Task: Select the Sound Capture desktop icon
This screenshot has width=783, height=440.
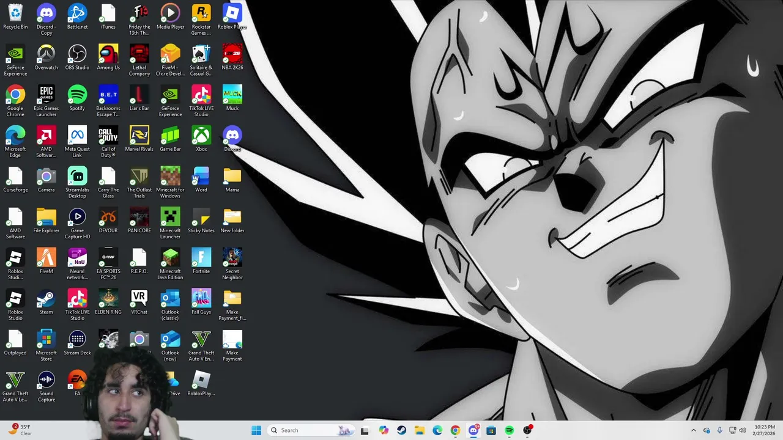Action: point(46,386)
